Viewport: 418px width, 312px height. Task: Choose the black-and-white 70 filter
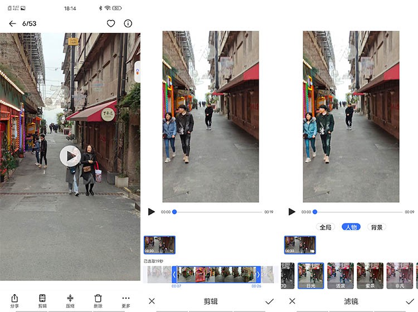click(x=288, y=276)
